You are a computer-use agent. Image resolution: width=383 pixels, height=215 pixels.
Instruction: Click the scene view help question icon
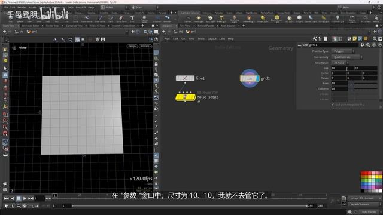point(156,39)
